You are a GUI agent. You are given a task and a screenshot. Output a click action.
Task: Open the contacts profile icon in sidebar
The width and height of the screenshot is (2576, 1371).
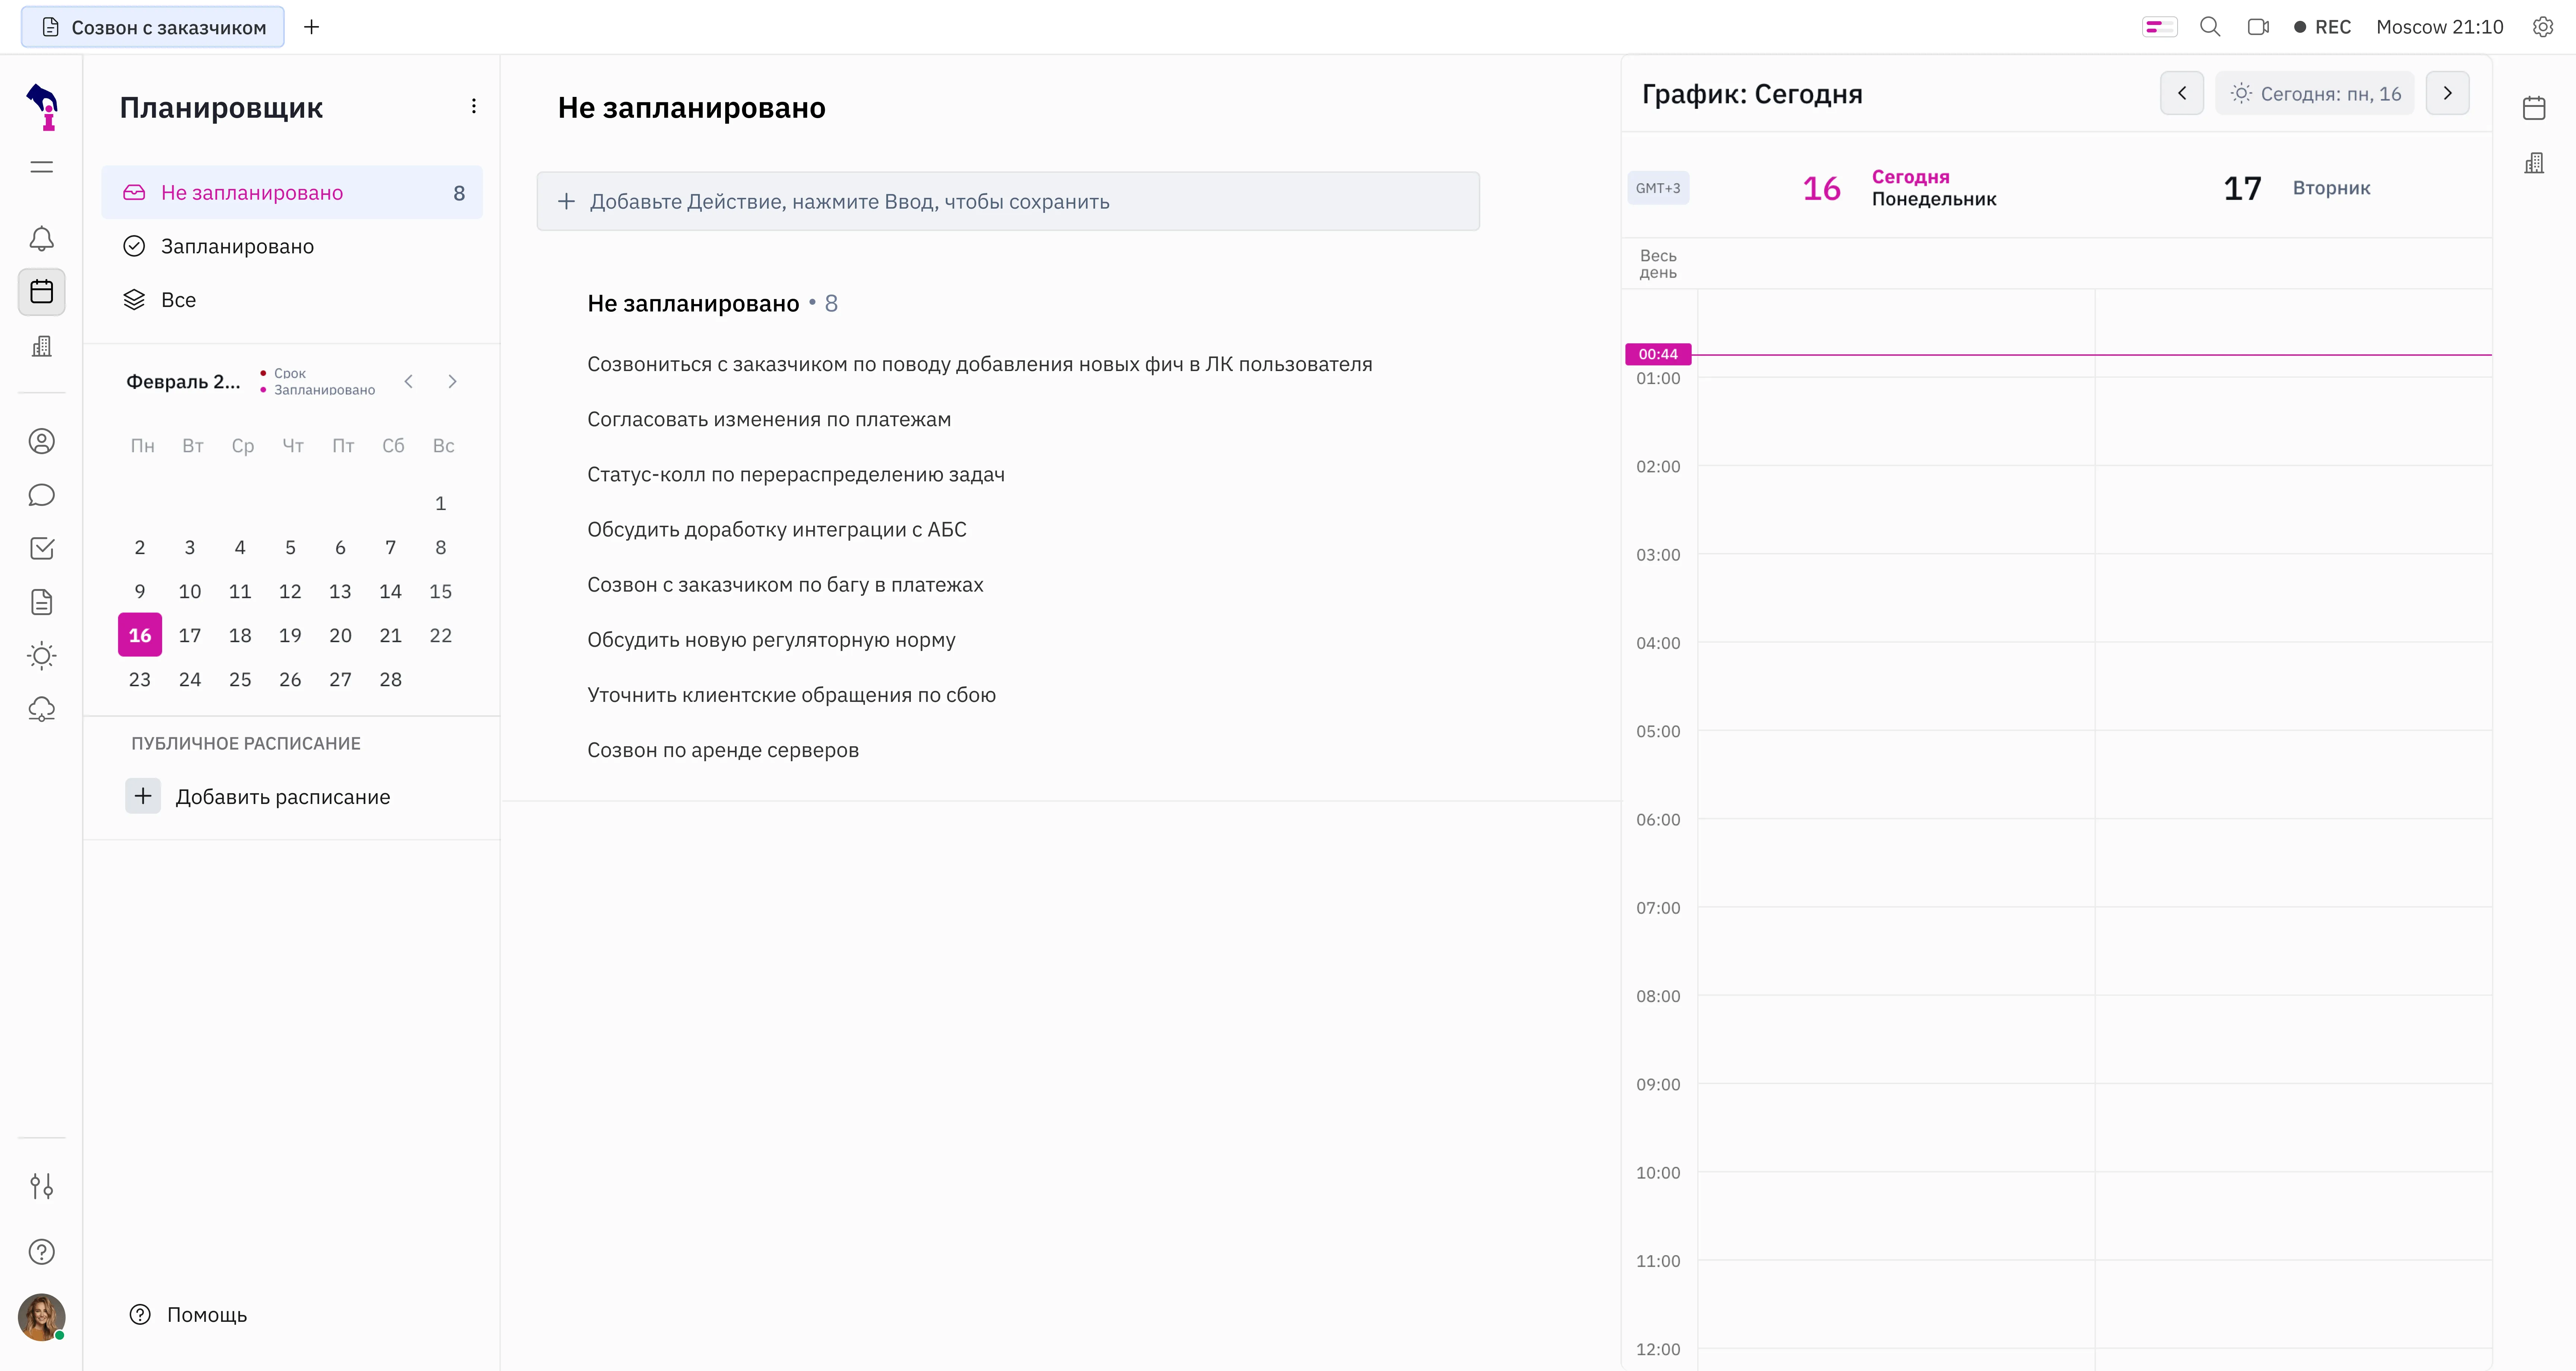tap(41, 441)
